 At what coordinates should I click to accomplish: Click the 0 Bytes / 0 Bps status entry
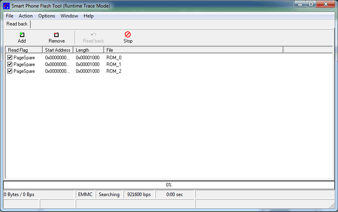pos(39,194)
